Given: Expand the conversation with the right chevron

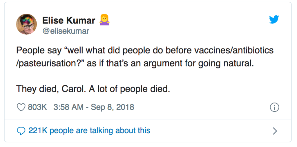Looking at the screenshot, I should 275,131.
